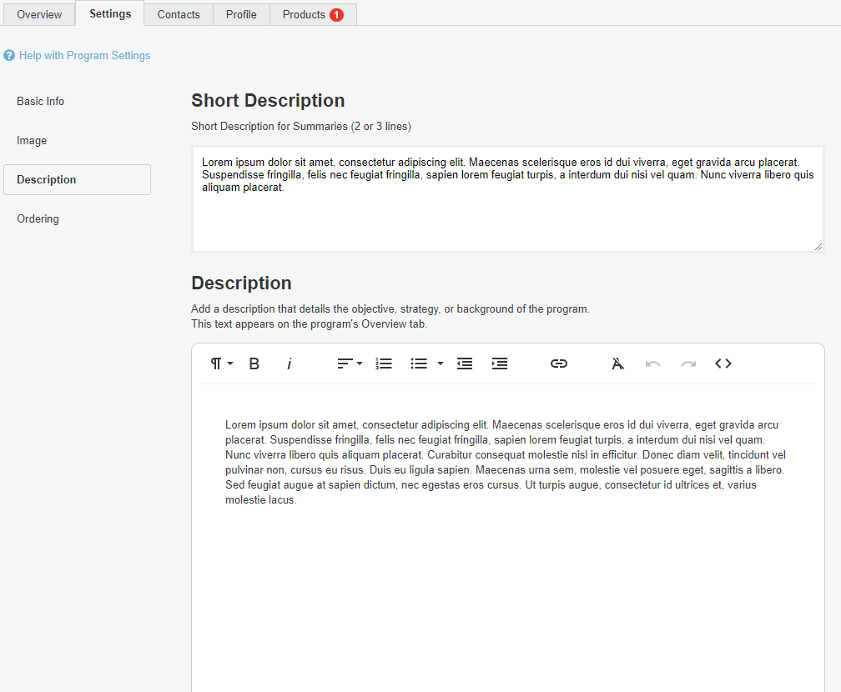
Task: Click the undo arrow in the editor toolbar
Action: tap(653, 364)
